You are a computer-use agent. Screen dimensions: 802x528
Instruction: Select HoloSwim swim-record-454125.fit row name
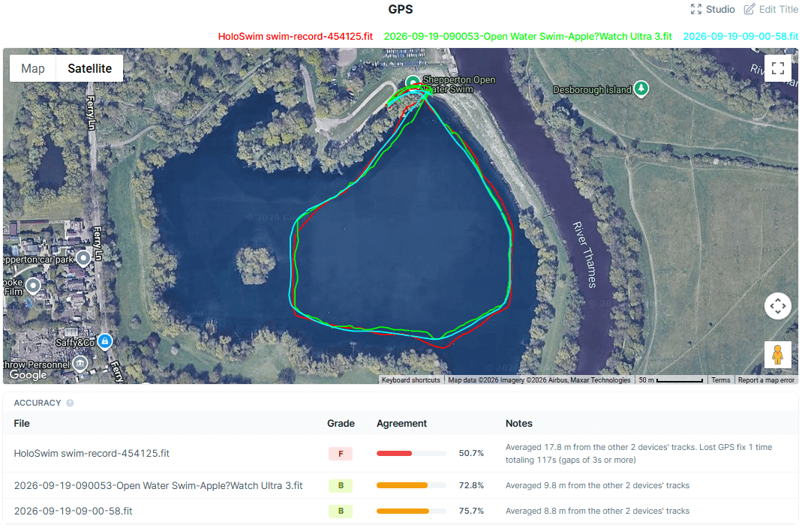[x=92, y=453]
